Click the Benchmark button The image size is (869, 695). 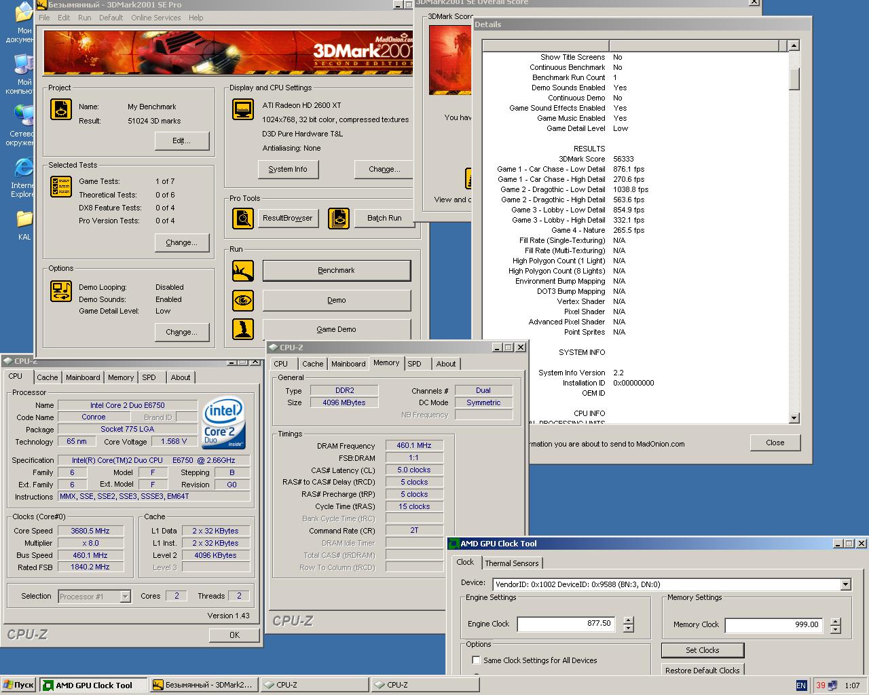[337, 270]
